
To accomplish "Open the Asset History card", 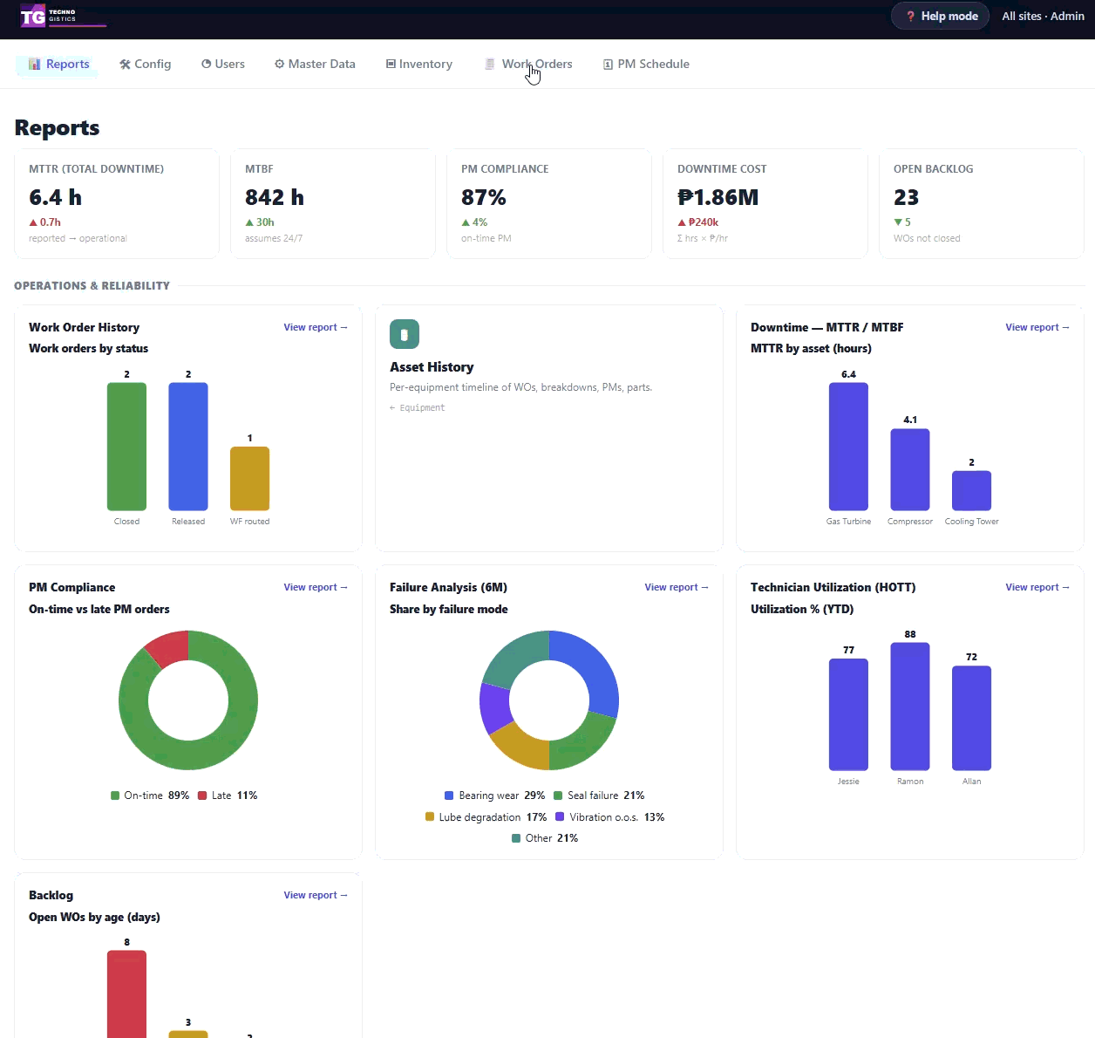I will (549, 428).
